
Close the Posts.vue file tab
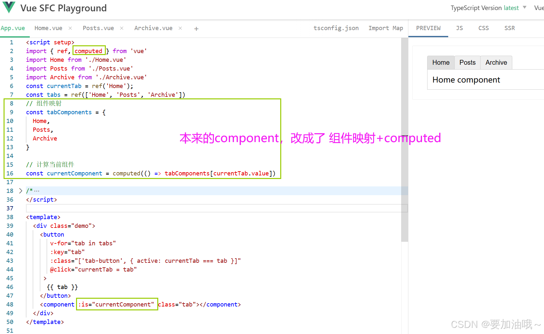pyautogui.click(x=121, y=28)
